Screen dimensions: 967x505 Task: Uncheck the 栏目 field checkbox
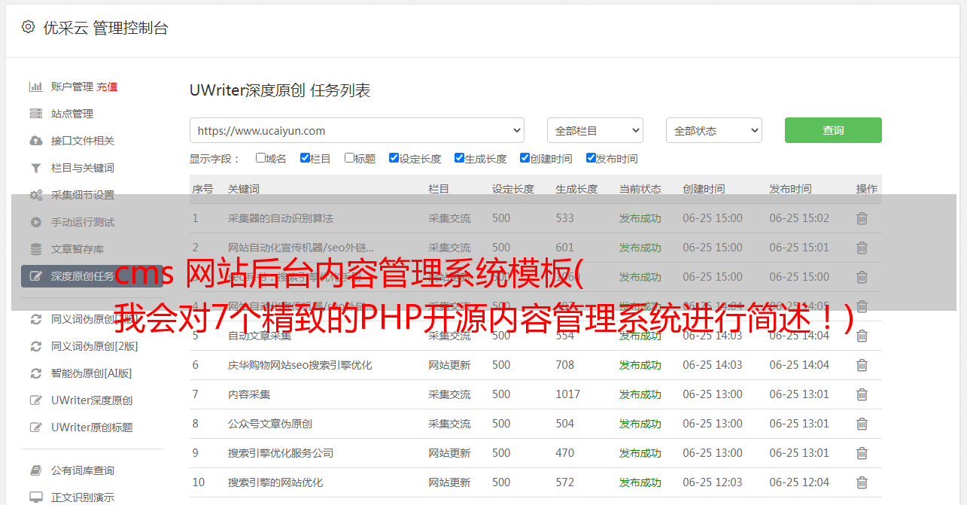pos(305,158)
